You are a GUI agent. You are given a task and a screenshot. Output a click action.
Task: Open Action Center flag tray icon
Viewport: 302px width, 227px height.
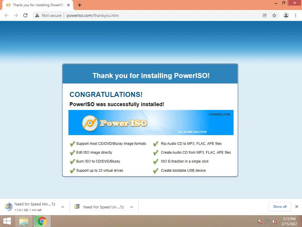(x=260, y=221)
